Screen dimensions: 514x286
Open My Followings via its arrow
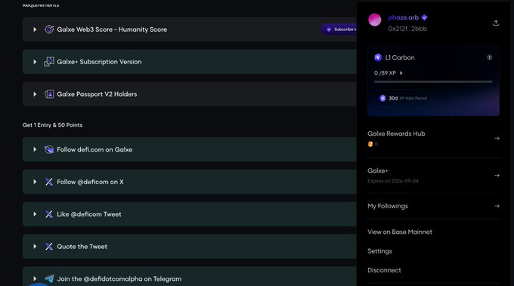pyautogui.click(x=497, y=206)
